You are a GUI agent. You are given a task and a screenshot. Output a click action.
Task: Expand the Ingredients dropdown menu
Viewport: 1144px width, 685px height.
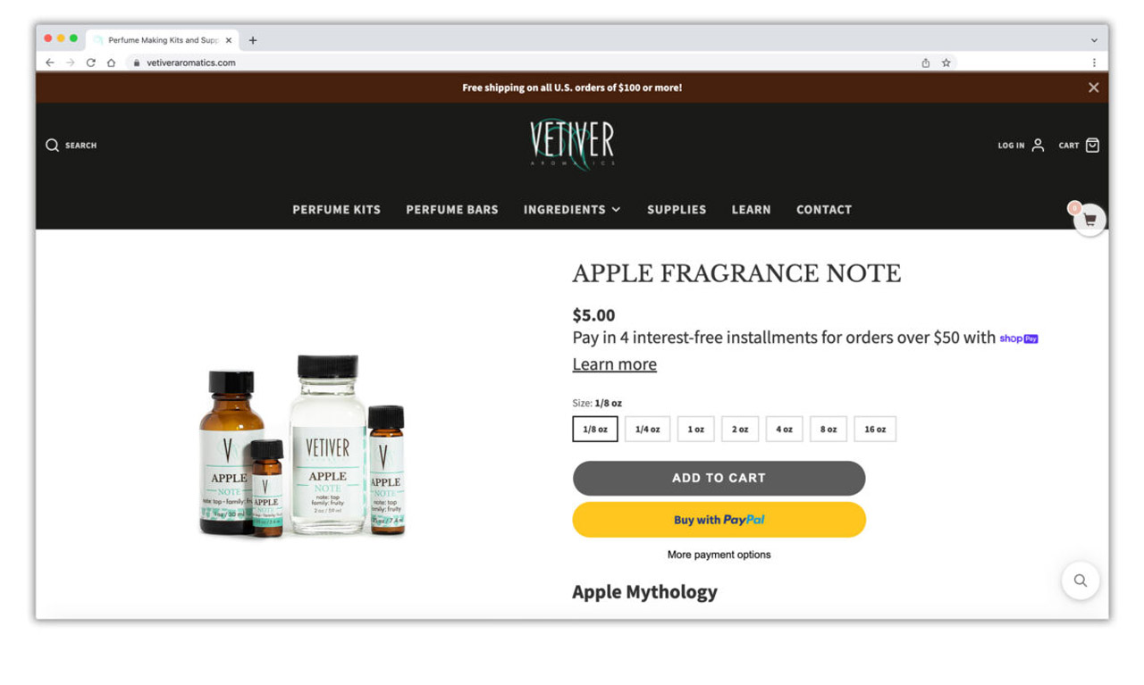572,209
